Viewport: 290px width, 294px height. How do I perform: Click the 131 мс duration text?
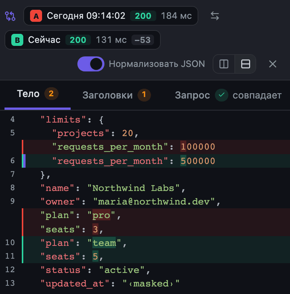point(111,40)
